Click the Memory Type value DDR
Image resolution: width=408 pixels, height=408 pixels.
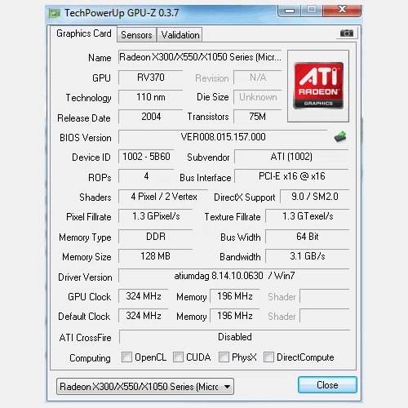coord(156,237)
